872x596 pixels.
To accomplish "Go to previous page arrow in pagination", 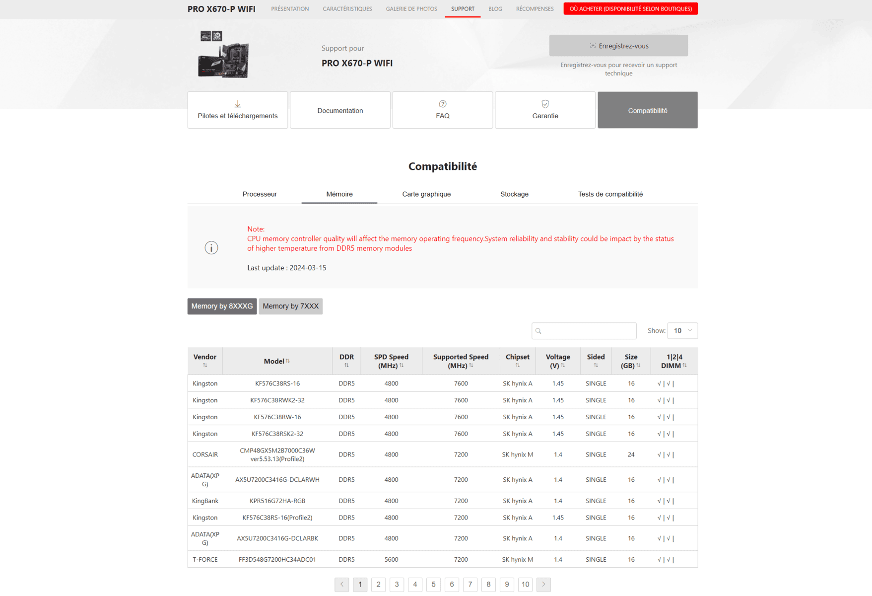I will pyautogui.click(x=342, y=585).
